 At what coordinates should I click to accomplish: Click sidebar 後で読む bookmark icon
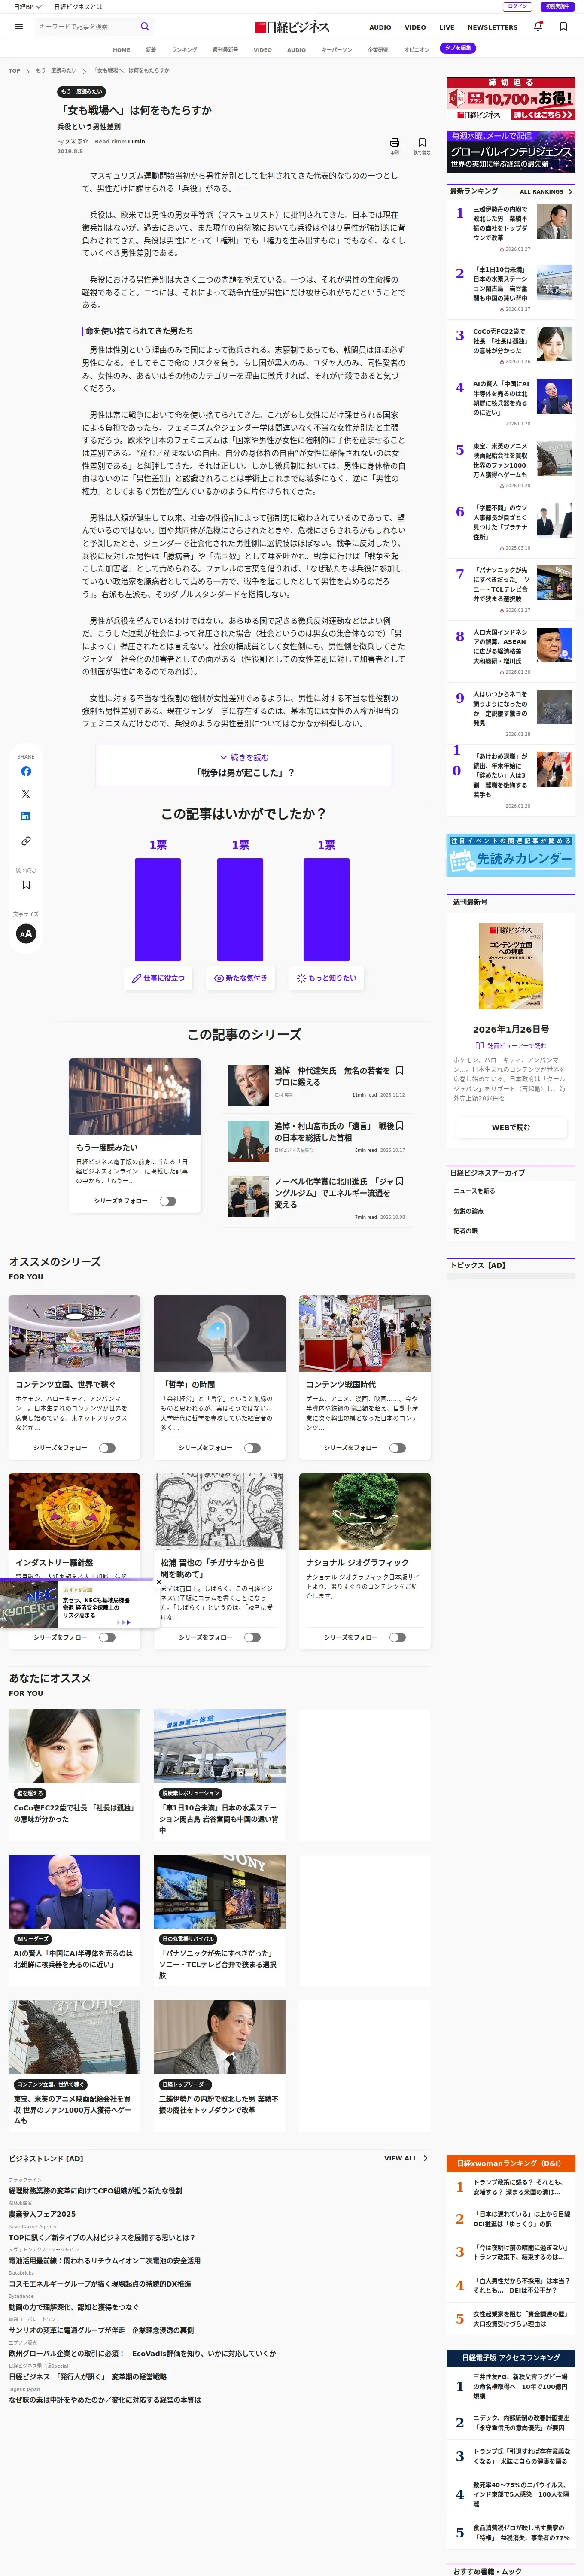coord(26,884)
